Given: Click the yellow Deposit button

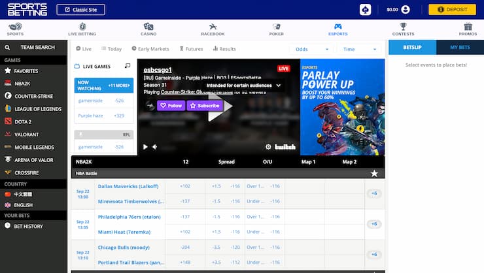Looking at the screenshot, I should click(452, 10).
